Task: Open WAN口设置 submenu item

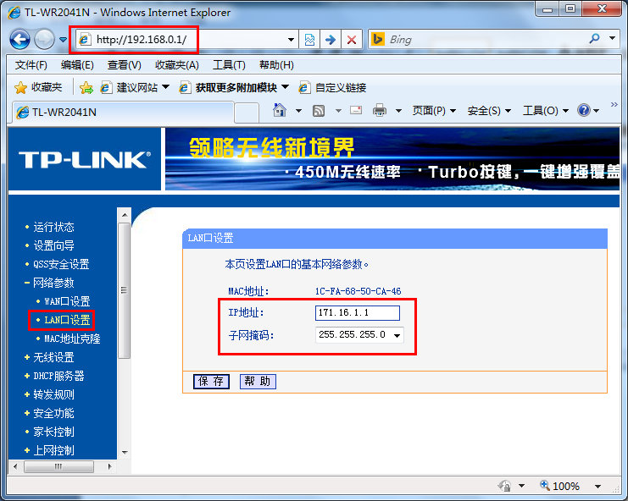Action: pos(67,301)
